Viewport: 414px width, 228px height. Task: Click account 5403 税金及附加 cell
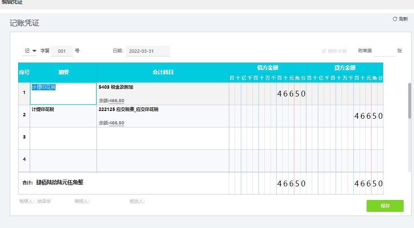[162, 93]
